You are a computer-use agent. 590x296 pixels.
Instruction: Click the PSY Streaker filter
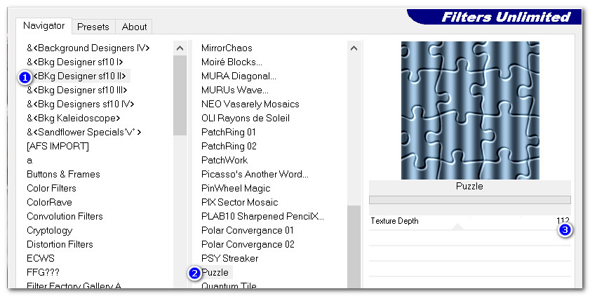(x=229, y=258)
